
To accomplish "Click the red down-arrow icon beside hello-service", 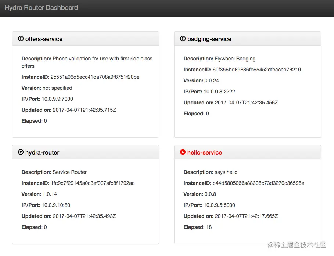I will pos(183,152).
